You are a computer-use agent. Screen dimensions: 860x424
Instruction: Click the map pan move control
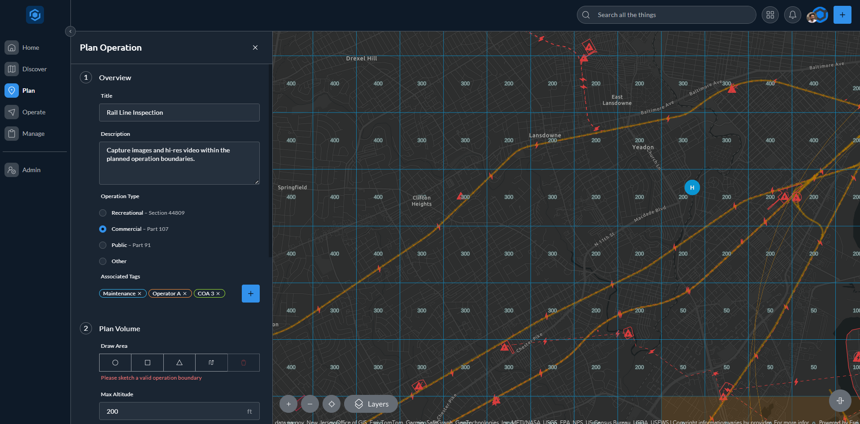840,400
